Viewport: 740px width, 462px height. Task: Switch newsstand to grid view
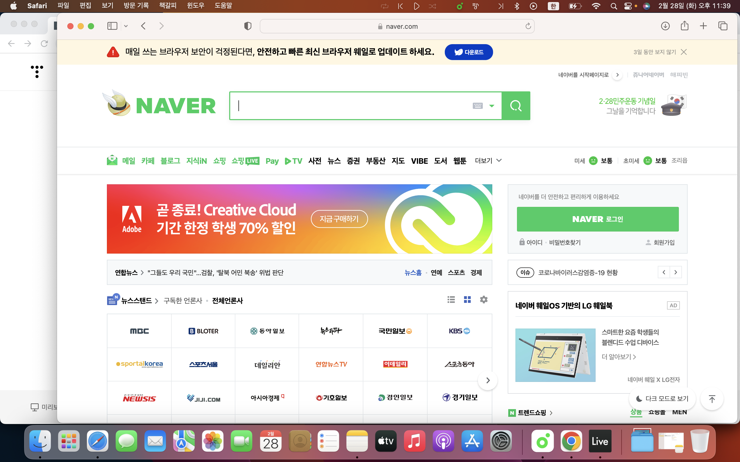467,300
